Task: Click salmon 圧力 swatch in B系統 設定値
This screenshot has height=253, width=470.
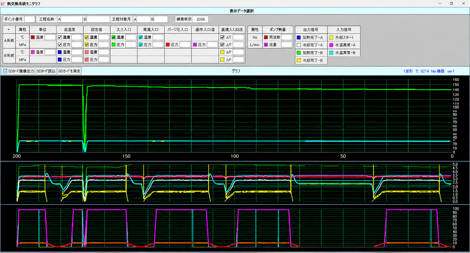Action: [x=87, y=59]
